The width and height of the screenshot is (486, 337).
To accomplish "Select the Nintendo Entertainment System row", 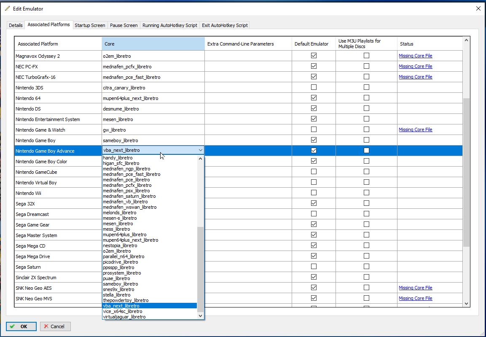I will 238,119.
